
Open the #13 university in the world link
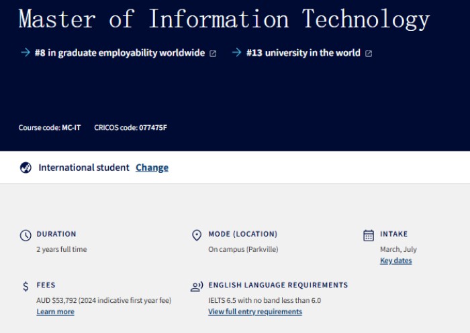click(303, 52)
